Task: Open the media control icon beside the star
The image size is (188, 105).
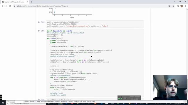Action: [178, 6]
